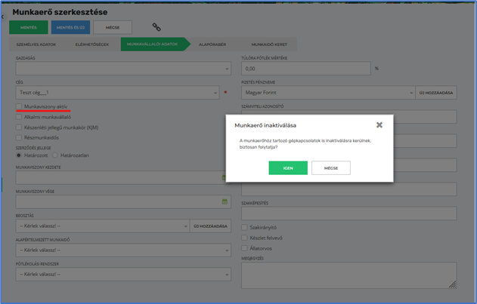The width and height of the screenshot is (477, 304).
Task: Select the Határozatlan radio button
Action: tap(55, 155)
